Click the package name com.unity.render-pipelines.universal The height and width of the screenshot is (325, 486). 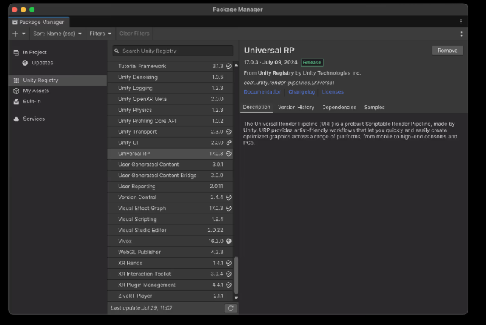[x=289, y=83]
